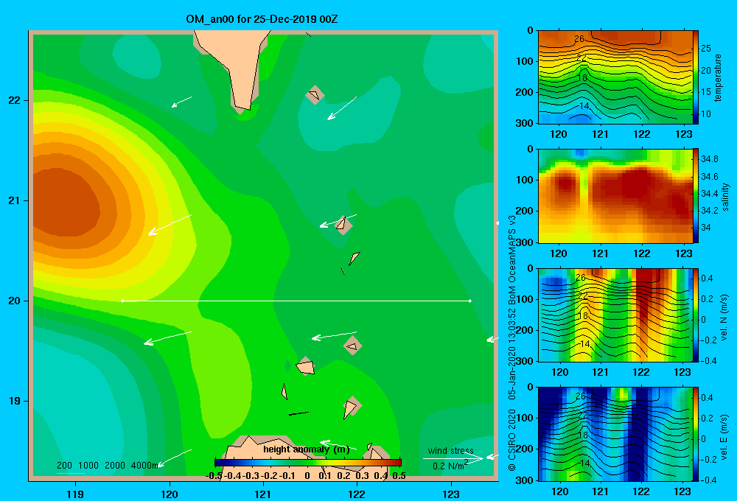The image size is (737, 501).
Task: Click the latitude label '22' on main map
Action: click(15, 101)
